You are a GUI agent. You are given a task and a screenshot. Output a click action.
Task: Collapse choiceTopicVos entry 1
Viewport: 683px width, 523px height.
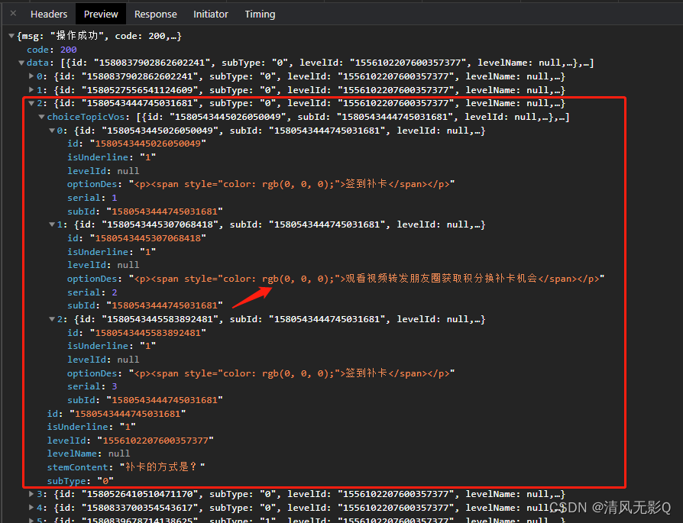tap(52, 224)
